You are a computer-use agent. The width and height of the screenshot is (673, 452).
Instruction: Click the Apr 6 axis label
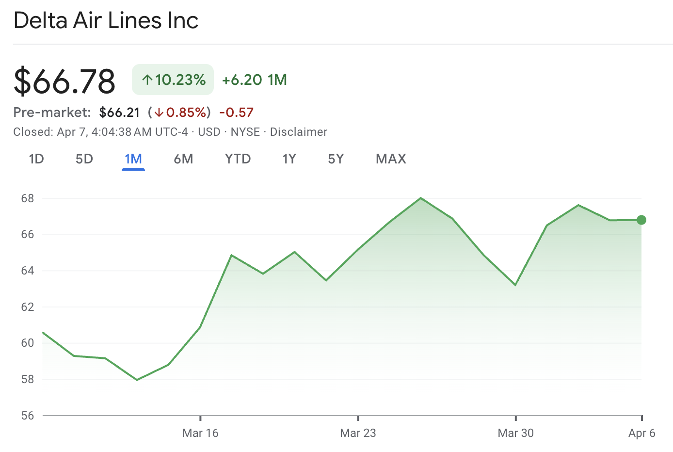pyautogui.click(x=641, y=433)
